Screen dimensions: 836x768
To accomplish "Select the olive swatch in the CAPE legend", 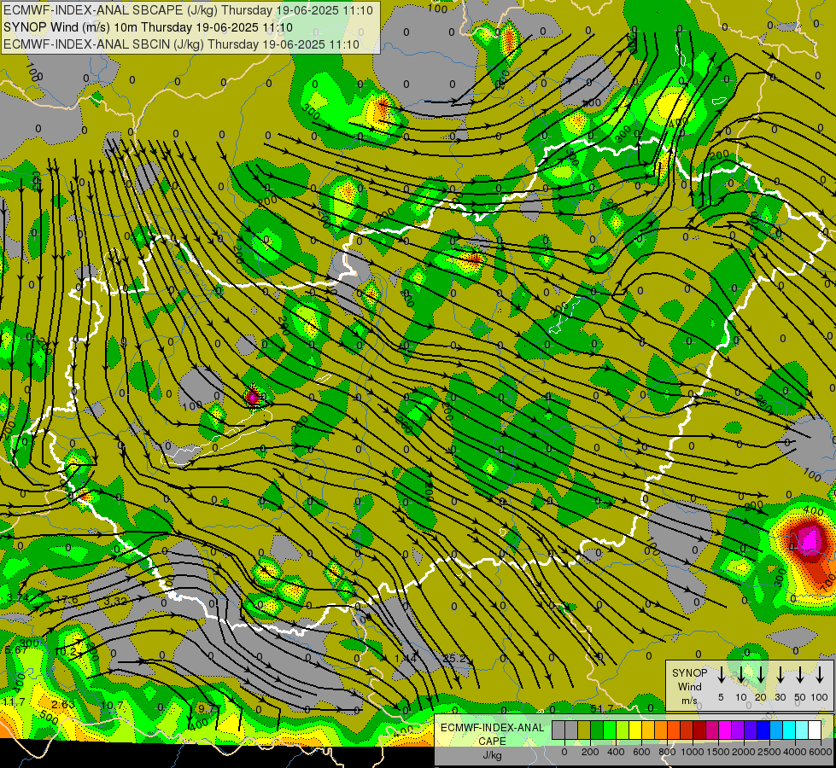I will click(584, 730).
